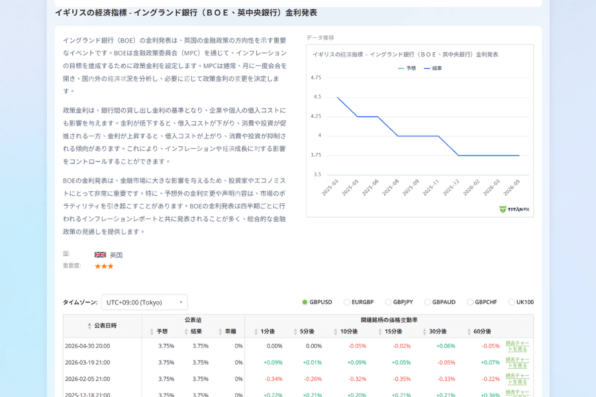
Task: Sort by 乖離 column sort icon
Action: coord(221,331)
